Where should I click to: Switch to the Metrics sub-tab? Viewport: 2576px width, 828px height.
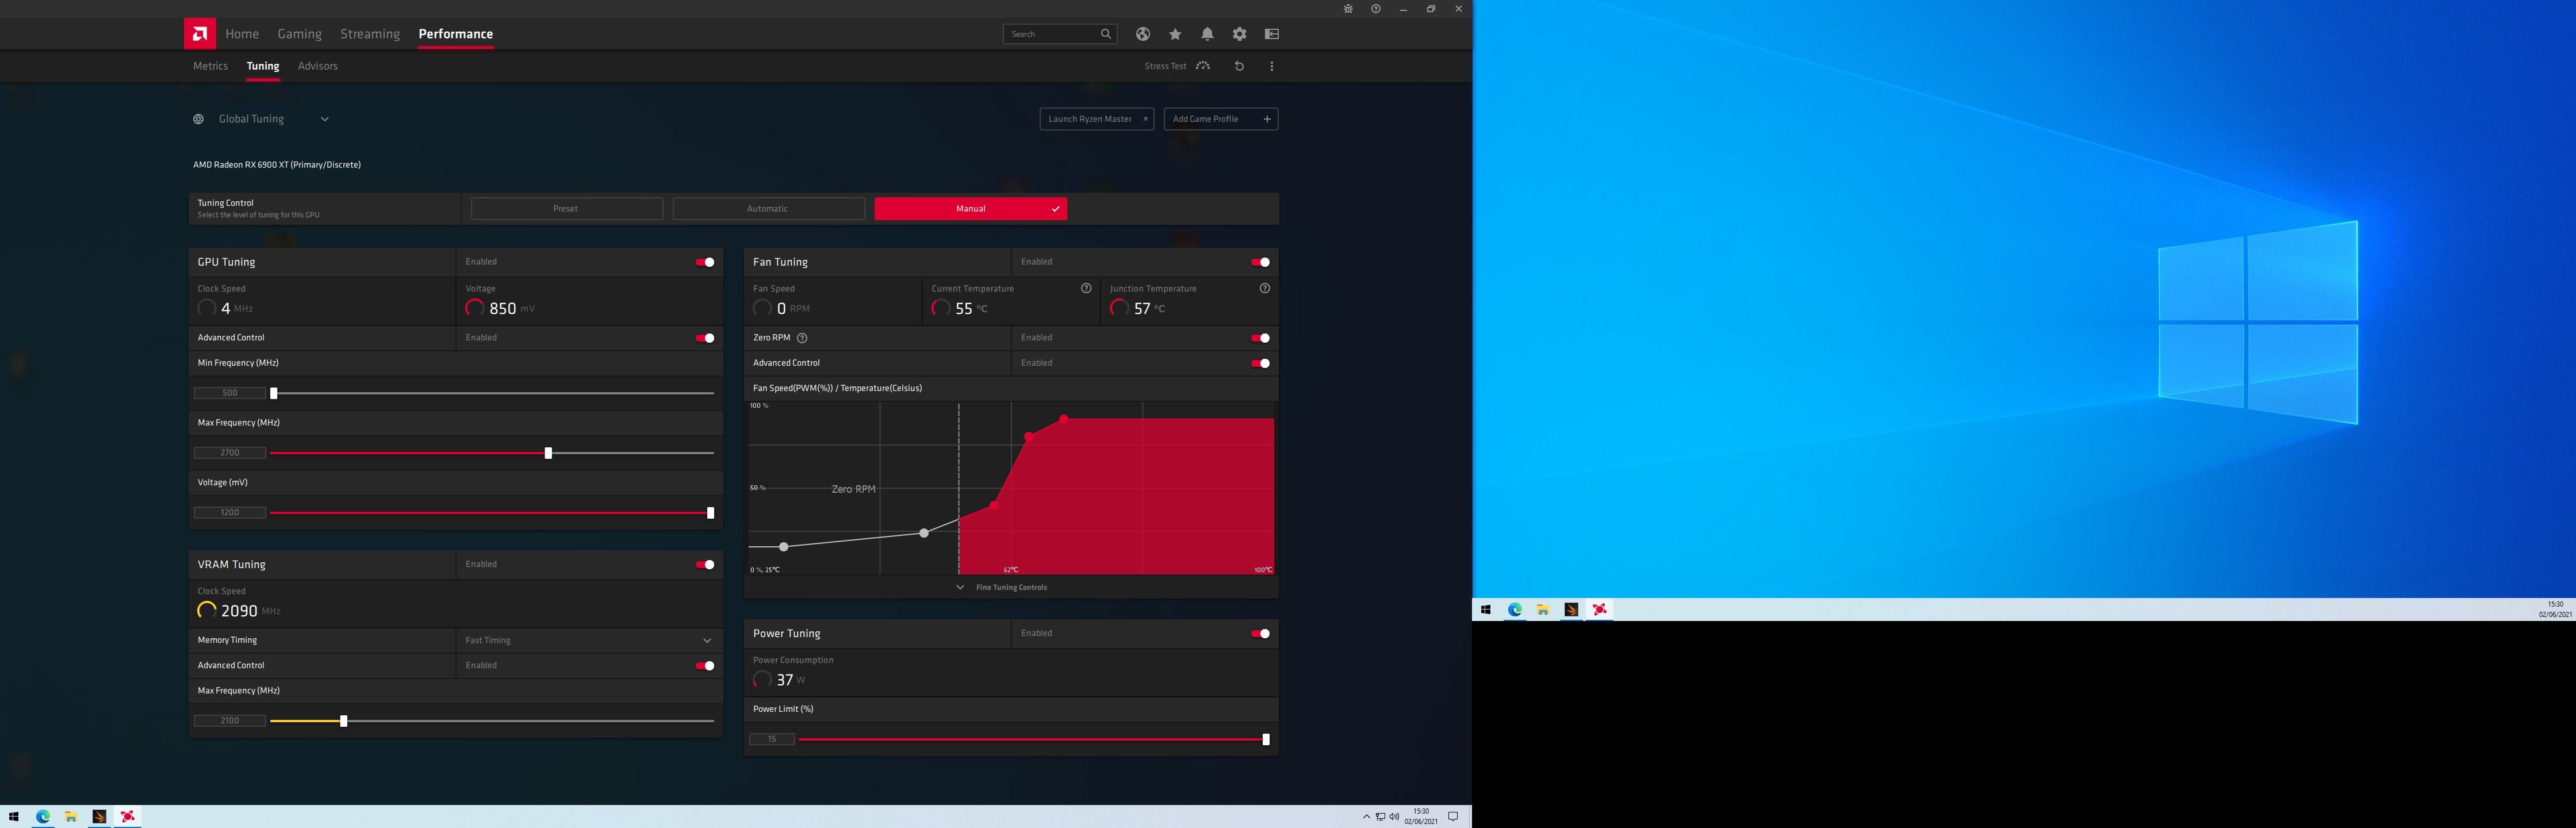210,66
